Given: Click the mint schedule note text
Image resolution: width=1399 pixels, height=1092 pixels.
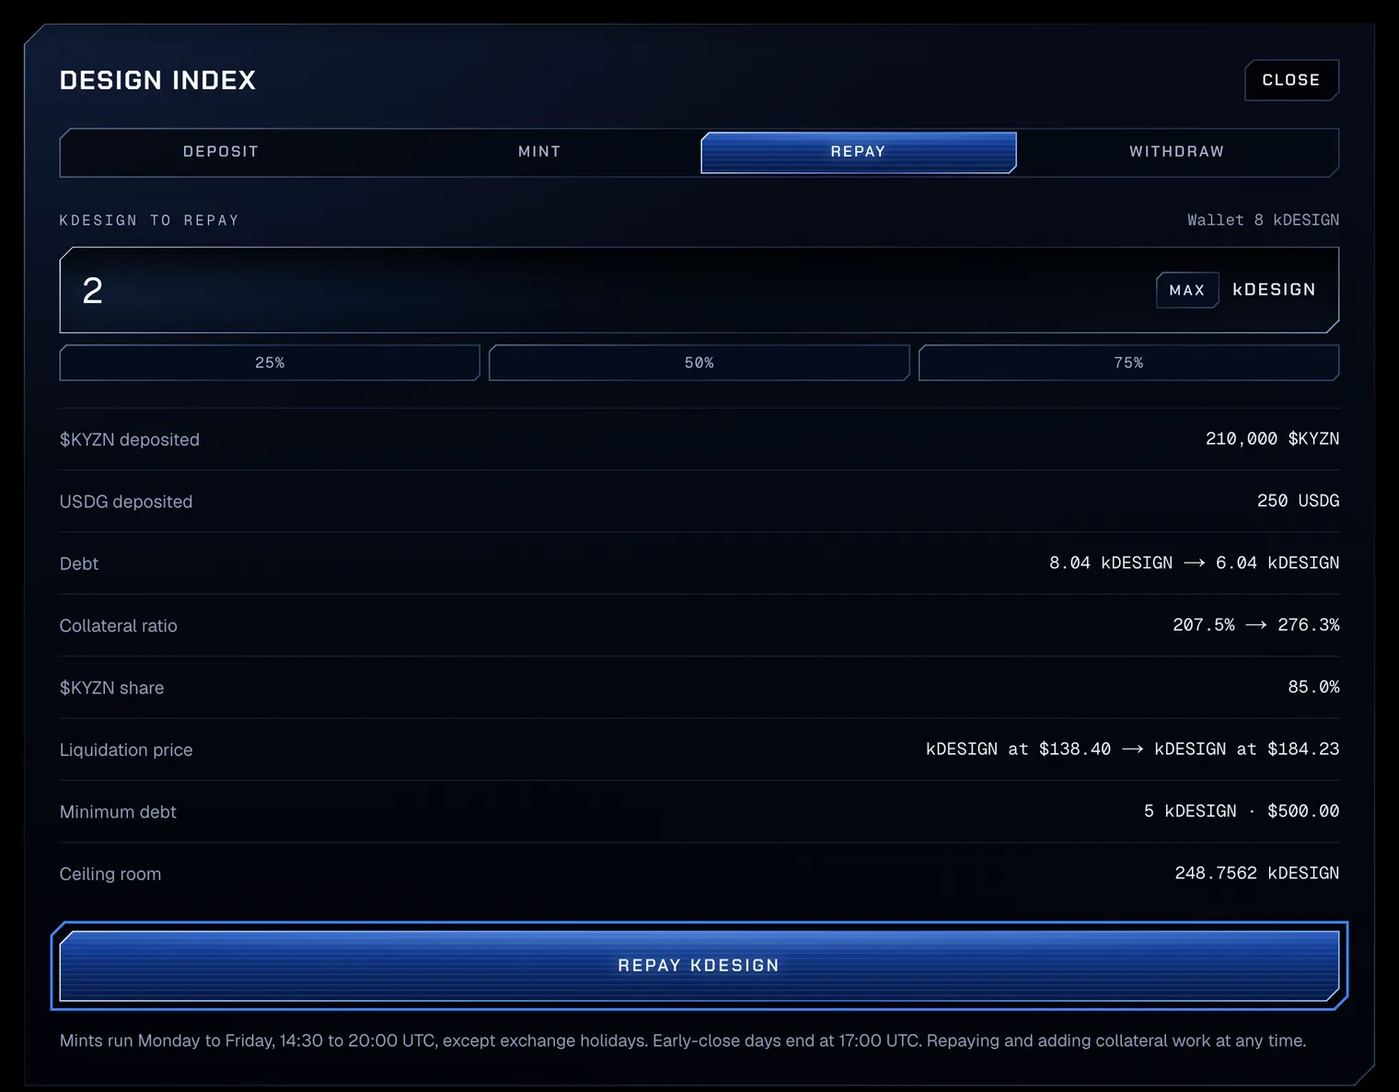Looking at the screenshot, I should pyautogui.click(x=683, y=1040).
